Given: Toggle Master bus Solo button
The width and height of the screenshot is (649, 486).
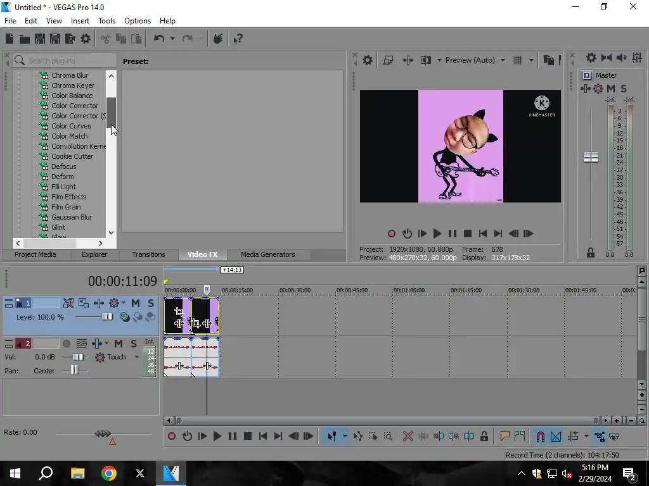Looking at the screenshot, I should coord(624,89).
